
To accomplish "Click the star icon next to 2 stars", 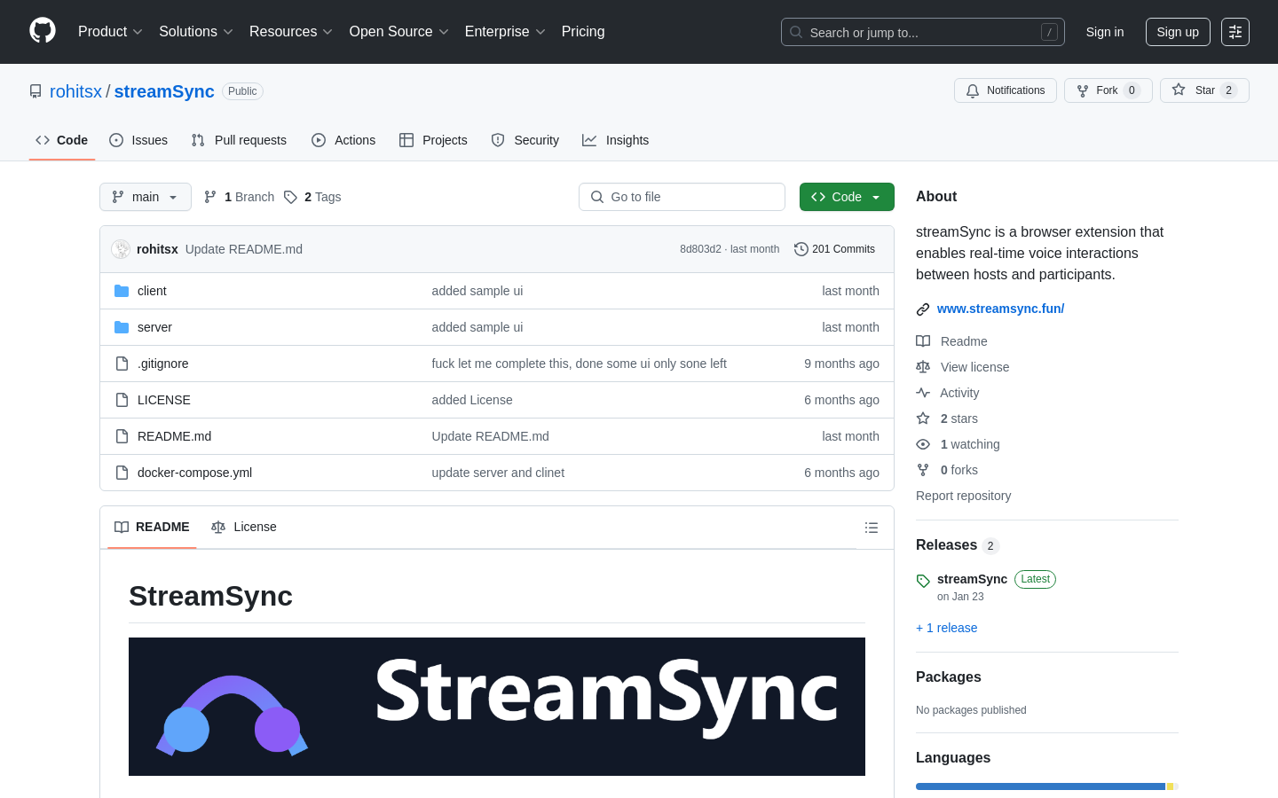I will (923, 419).
